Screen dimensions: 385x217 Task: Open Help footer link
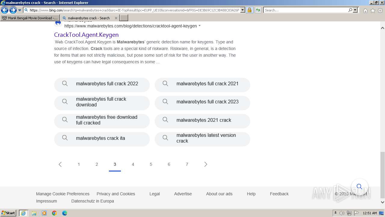[251, 194]
